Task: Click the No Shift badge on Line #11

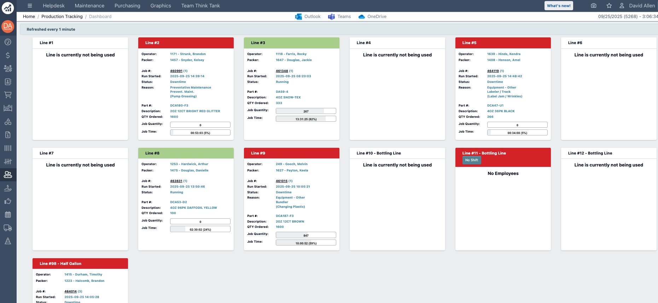Action: (x=472, y=160)
